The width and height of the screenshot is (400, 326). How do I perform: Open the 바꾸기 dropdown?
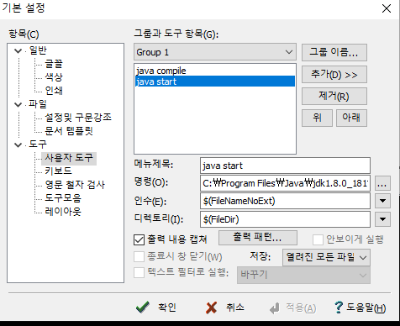coord(303,275)
